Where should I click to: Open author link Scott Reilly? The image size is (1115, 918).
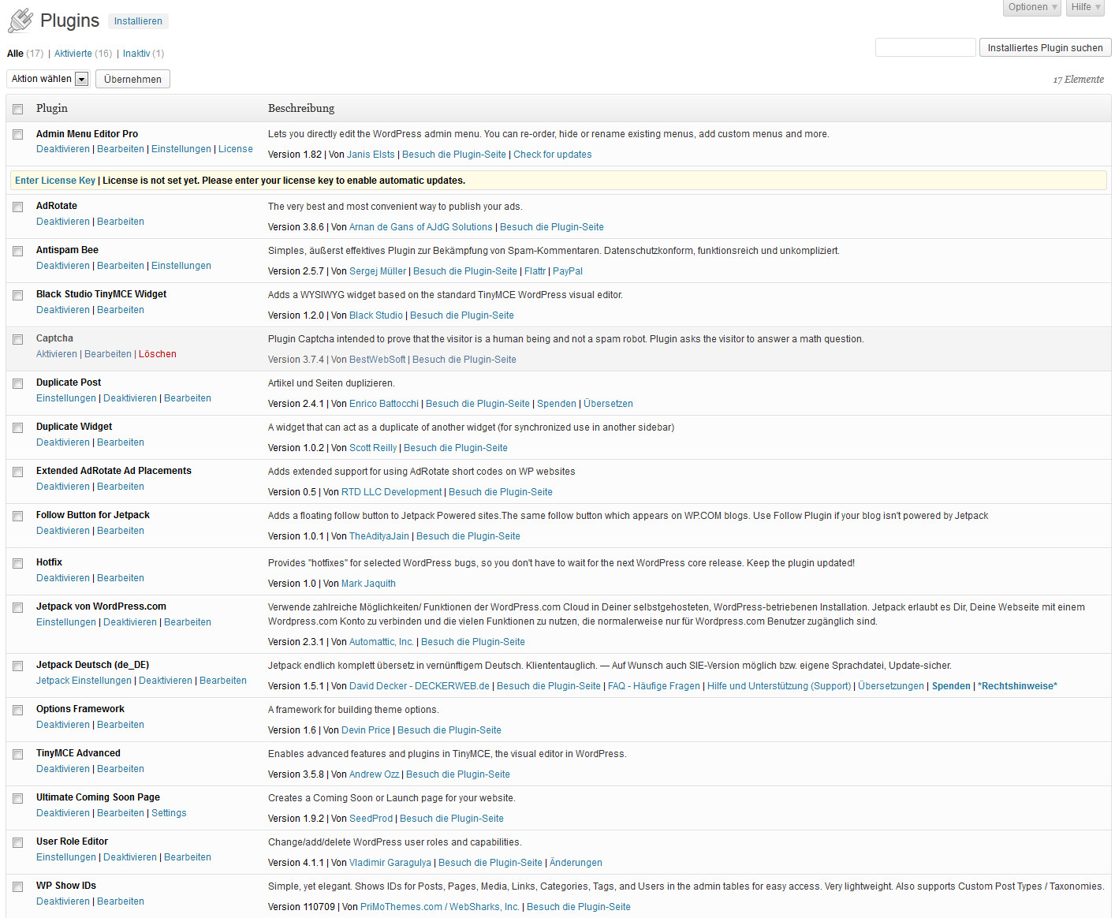373,448
